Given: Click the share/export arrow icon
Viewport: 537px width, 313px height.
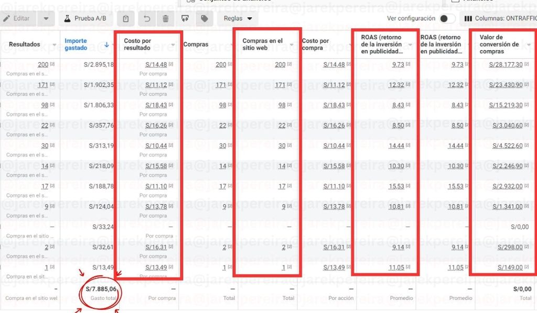Looking at the screenshot, I should [x=185, y=19].
